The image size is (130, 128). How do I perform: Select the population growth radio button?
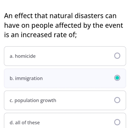117,100
